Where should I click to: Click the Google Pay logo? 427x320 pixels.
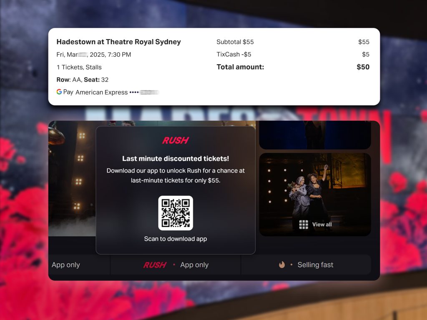click(x=65, y=92)
